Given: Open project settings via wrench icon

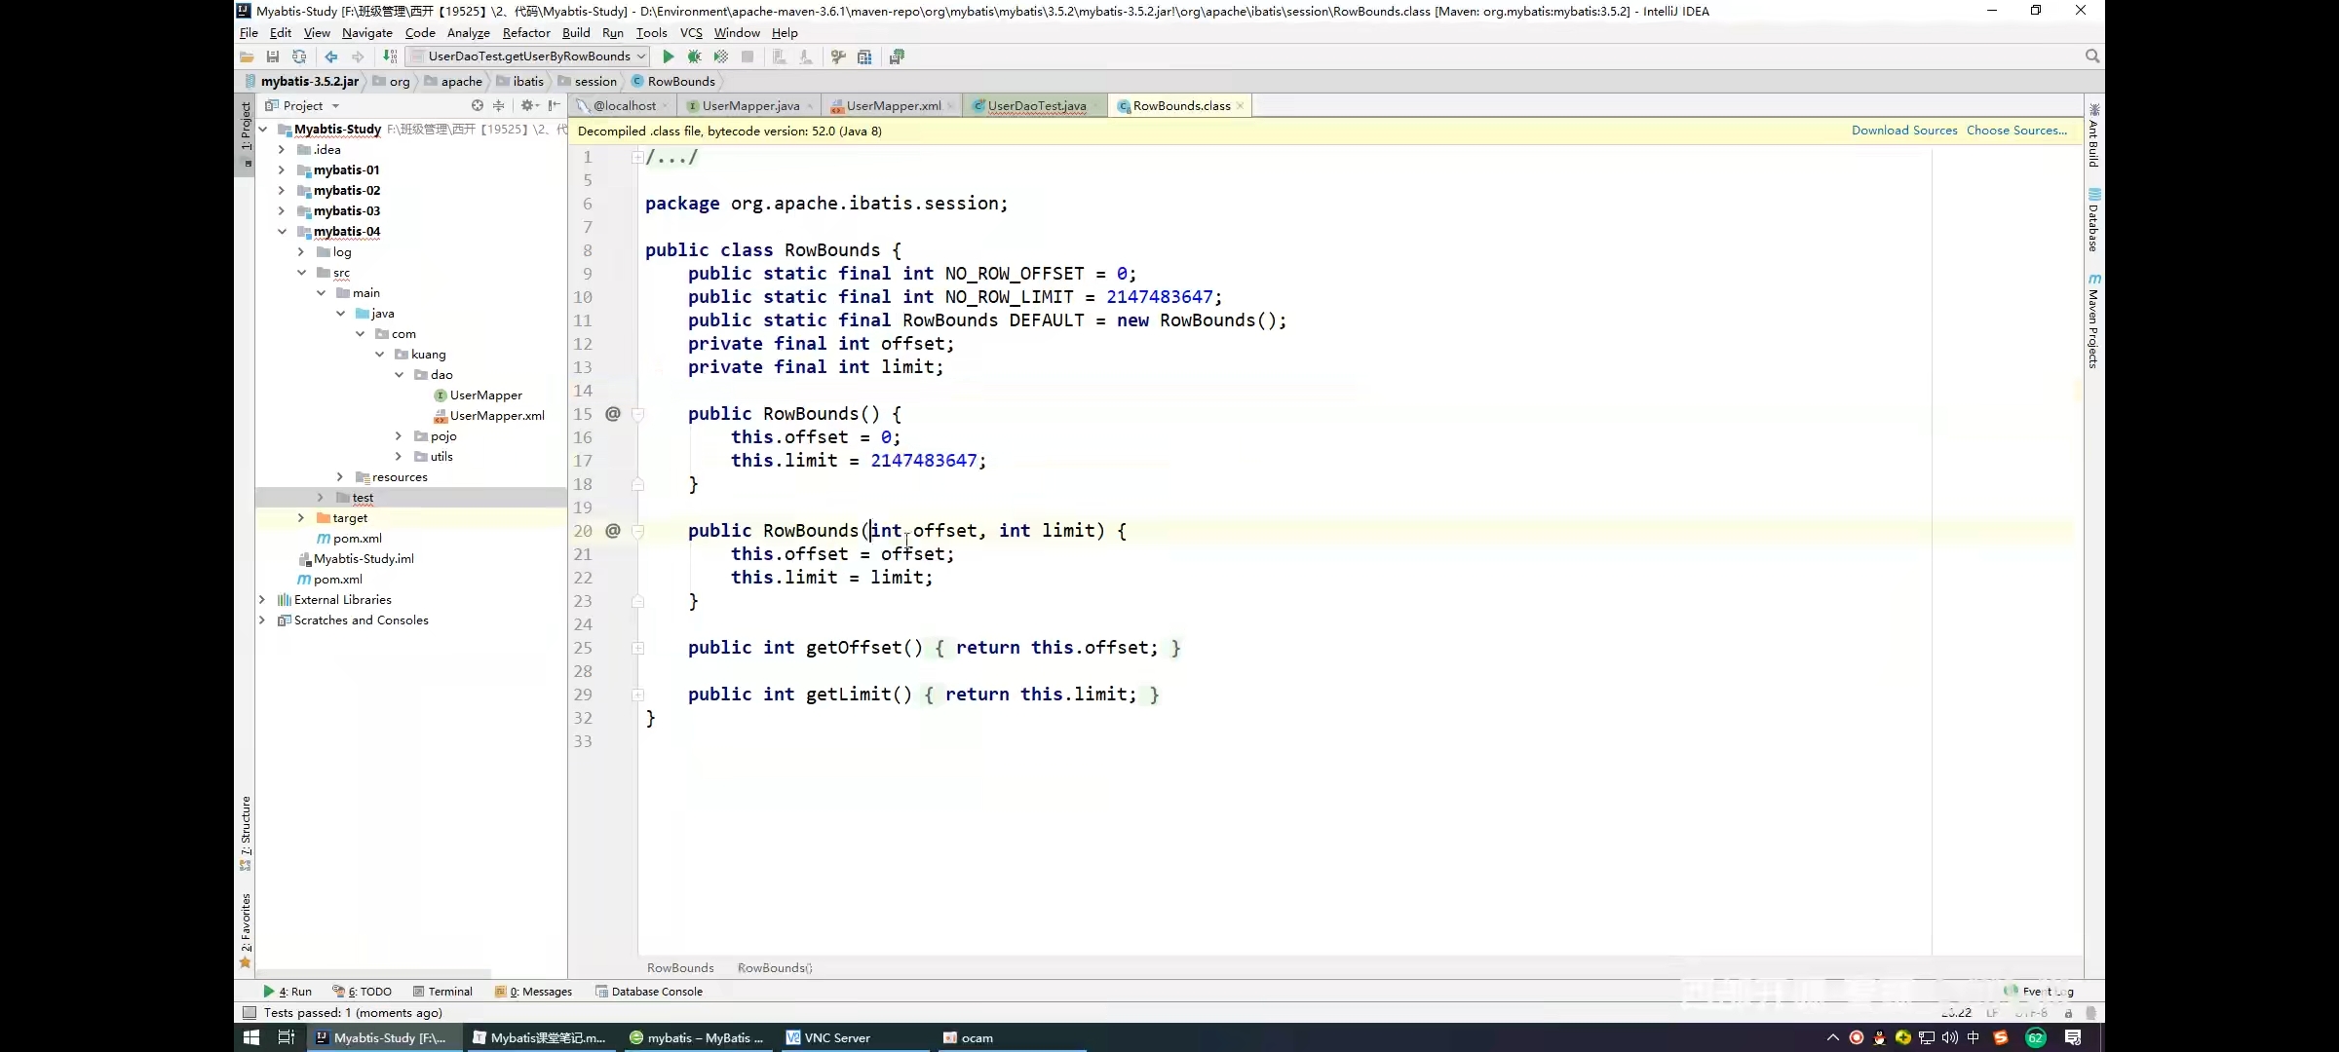Looking at the screenshot, I should [838, 56].
